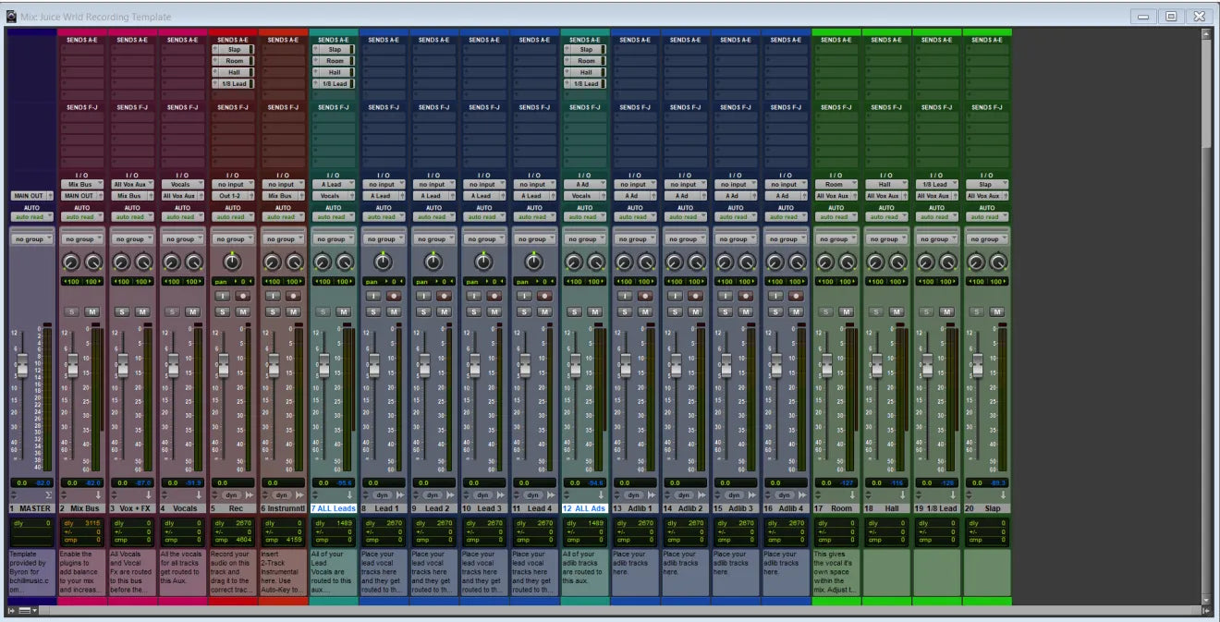Enable input monitoring on the Rec track

click(x=222, y=296)
